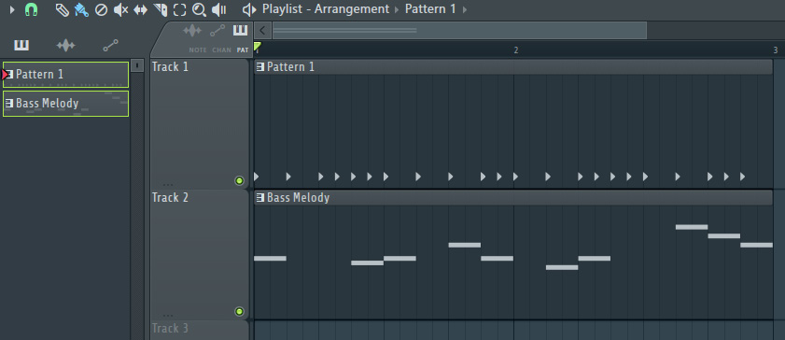This screenshot has width=785, height=340.
Task: Select Pattern 1 in the picker list
Action: click(x=65, y=75)
